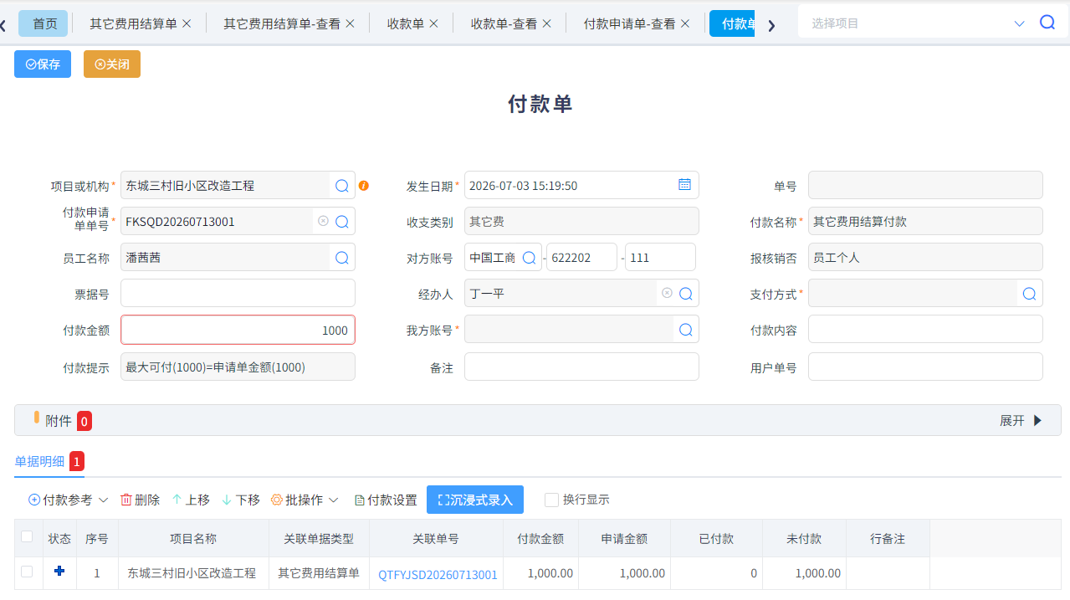
Task: Click the 申请金额 column header
Action: click(624, 539)
